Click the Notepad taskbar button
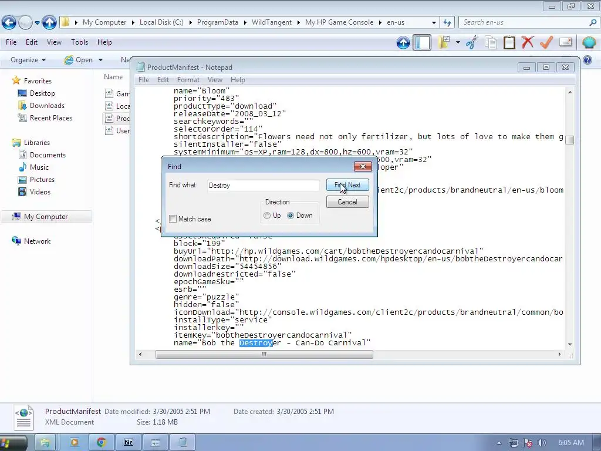 tap(183, 443)
